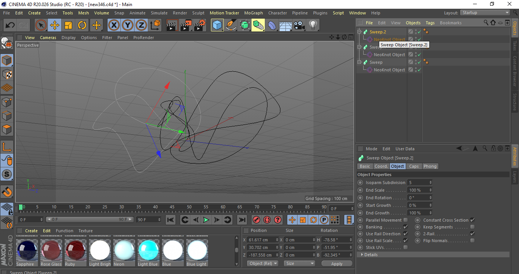This screenshot has width=519, height=274.
Task: Click Render View clapperboard icon
Action: coord(172,25)
